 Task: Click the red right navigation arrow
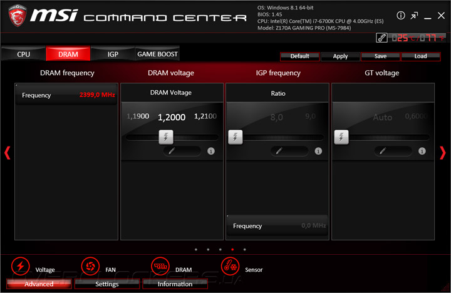coord(443,153)
